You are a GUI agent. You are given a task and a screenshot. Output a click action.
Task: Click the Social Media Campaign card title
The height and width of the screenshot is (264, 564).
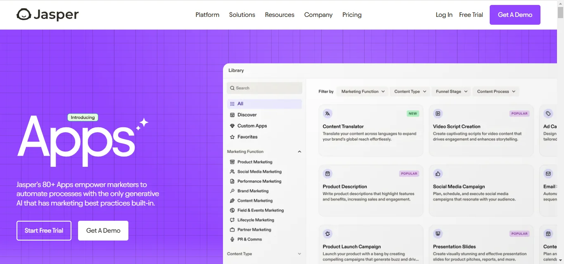(x=459, y=187)
